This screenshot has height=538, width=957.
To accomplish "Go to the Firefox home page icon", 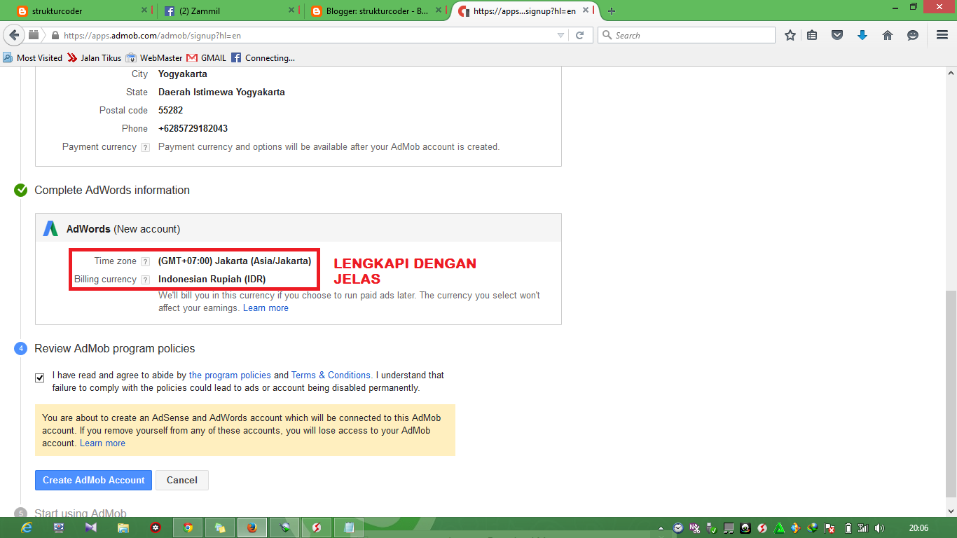I will [x=888, y=35].
